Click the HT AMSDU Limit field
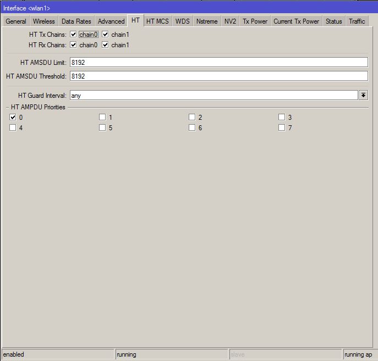378x361 pixels. pos(219,62)
